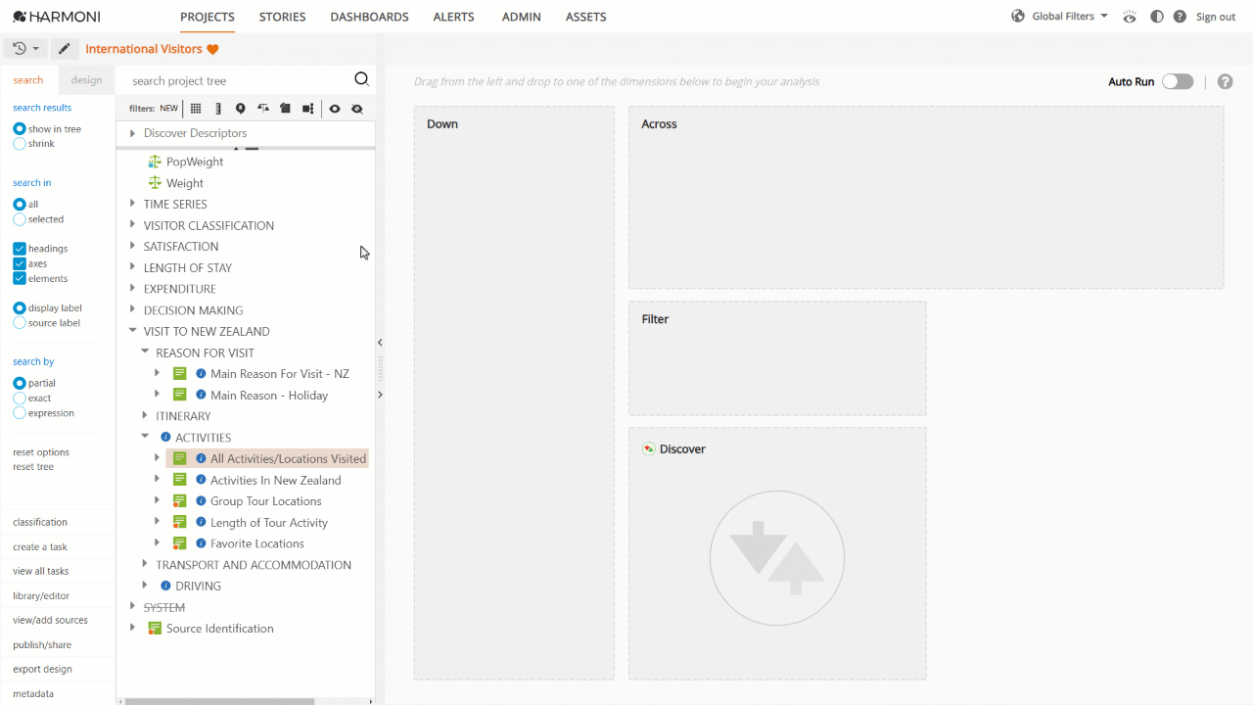
Task: Select the source label radio
Action: point(20,323)
